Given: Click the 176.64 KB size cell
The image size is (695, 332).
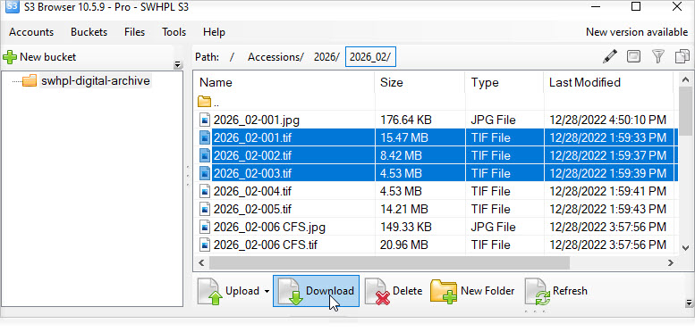Looking at the screenshot, I should (406, 120).
